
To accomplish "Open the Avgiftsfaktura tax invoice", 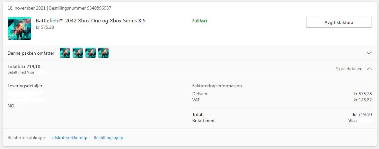I will pyautogui.click(x=339, y=22).
